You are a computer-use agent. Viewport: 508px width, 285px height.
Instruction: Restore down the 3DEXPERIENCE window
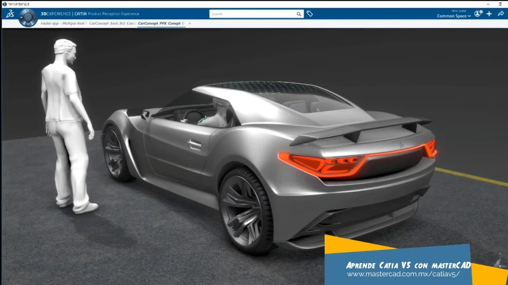tap(500, 4)
